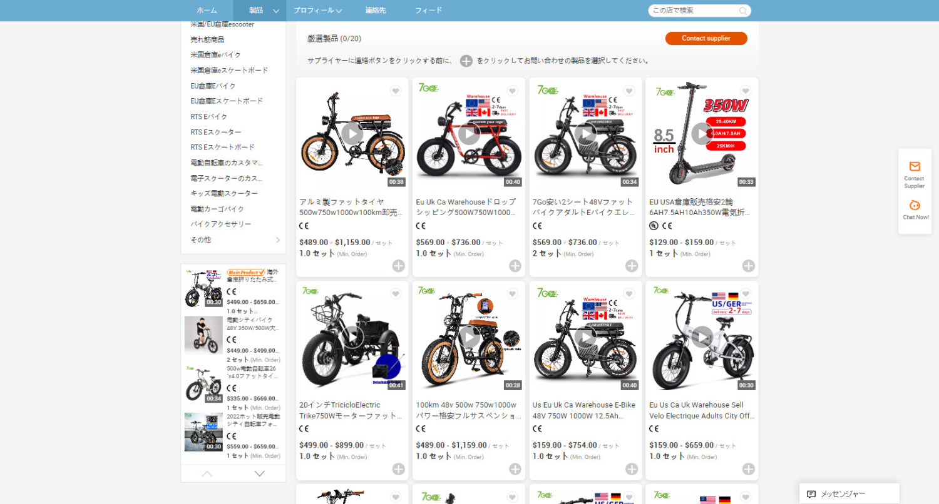This screenshot has height=504, width=939.
Task: Favorite the Us Eu Uk Ca Warehouse E-Bike heart
Action: [x=629, y=294]
